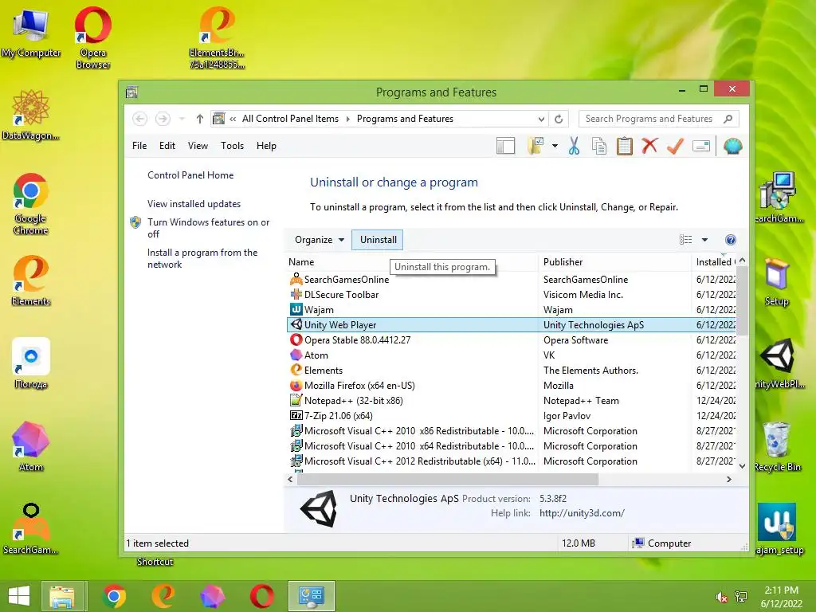Open Install a program from the network
The height and width of the screenshot is (612, 816).
[x=202, y=258]
